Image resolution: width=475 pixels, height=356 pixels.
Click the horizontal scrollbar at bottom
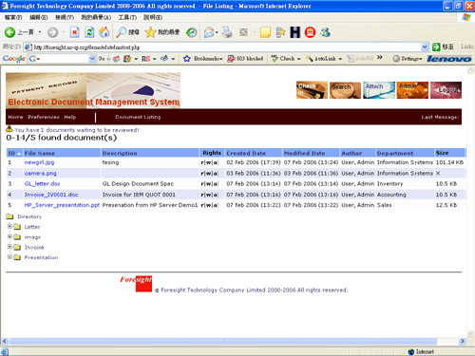point(223,341)
